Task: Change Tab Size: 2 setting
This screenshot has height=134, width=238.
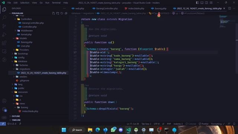Action: point(146,124)
